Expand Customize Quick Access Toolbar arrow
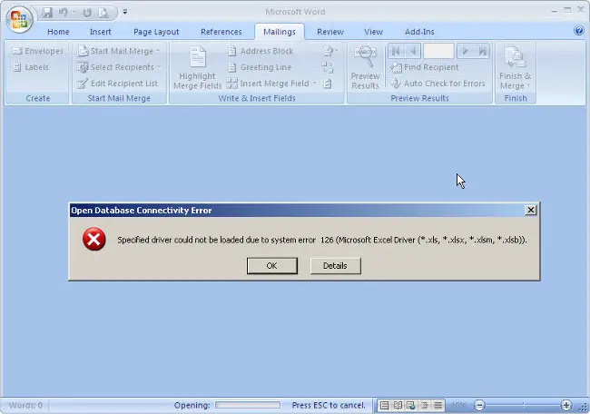The height and width of the screenshot is (414, 590). pyautogui.click(x=125, y=12)
